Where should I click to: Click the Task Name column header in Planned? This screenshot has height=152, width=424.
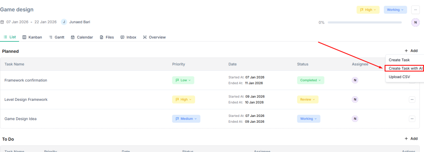pyautogui.click(x=14, y=64)
